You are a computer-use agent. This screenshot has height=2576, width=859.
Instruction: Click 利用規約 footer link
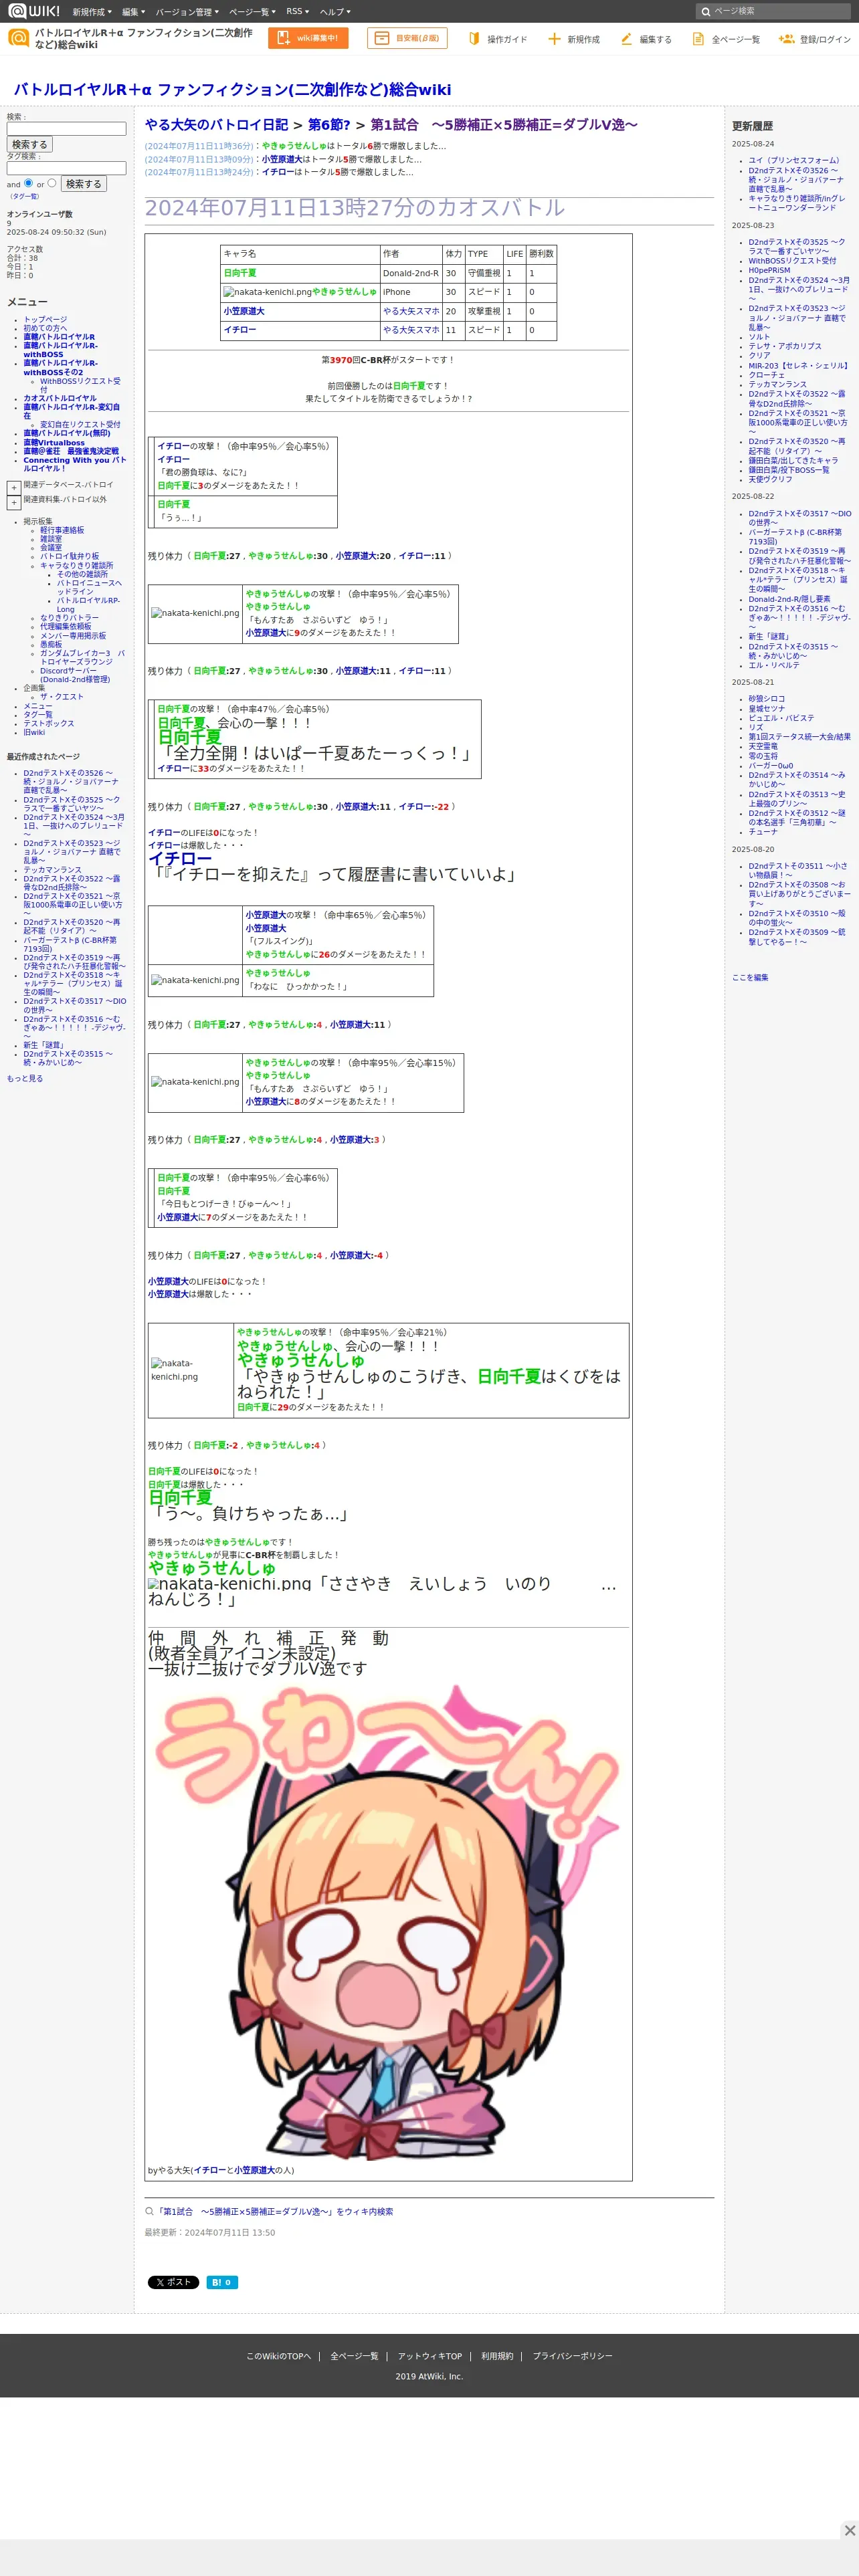497,2356
